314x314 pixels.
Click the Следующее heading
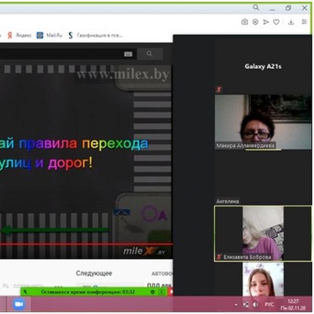click(x=94, y=273)
